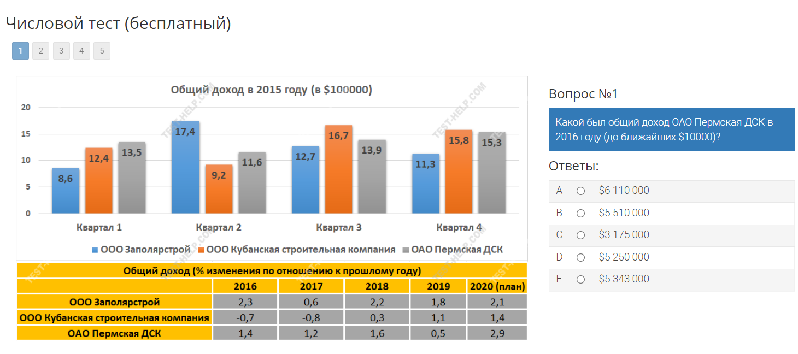
Task: Pick answer C radio button $3 175 000
Action: point(580,235)
